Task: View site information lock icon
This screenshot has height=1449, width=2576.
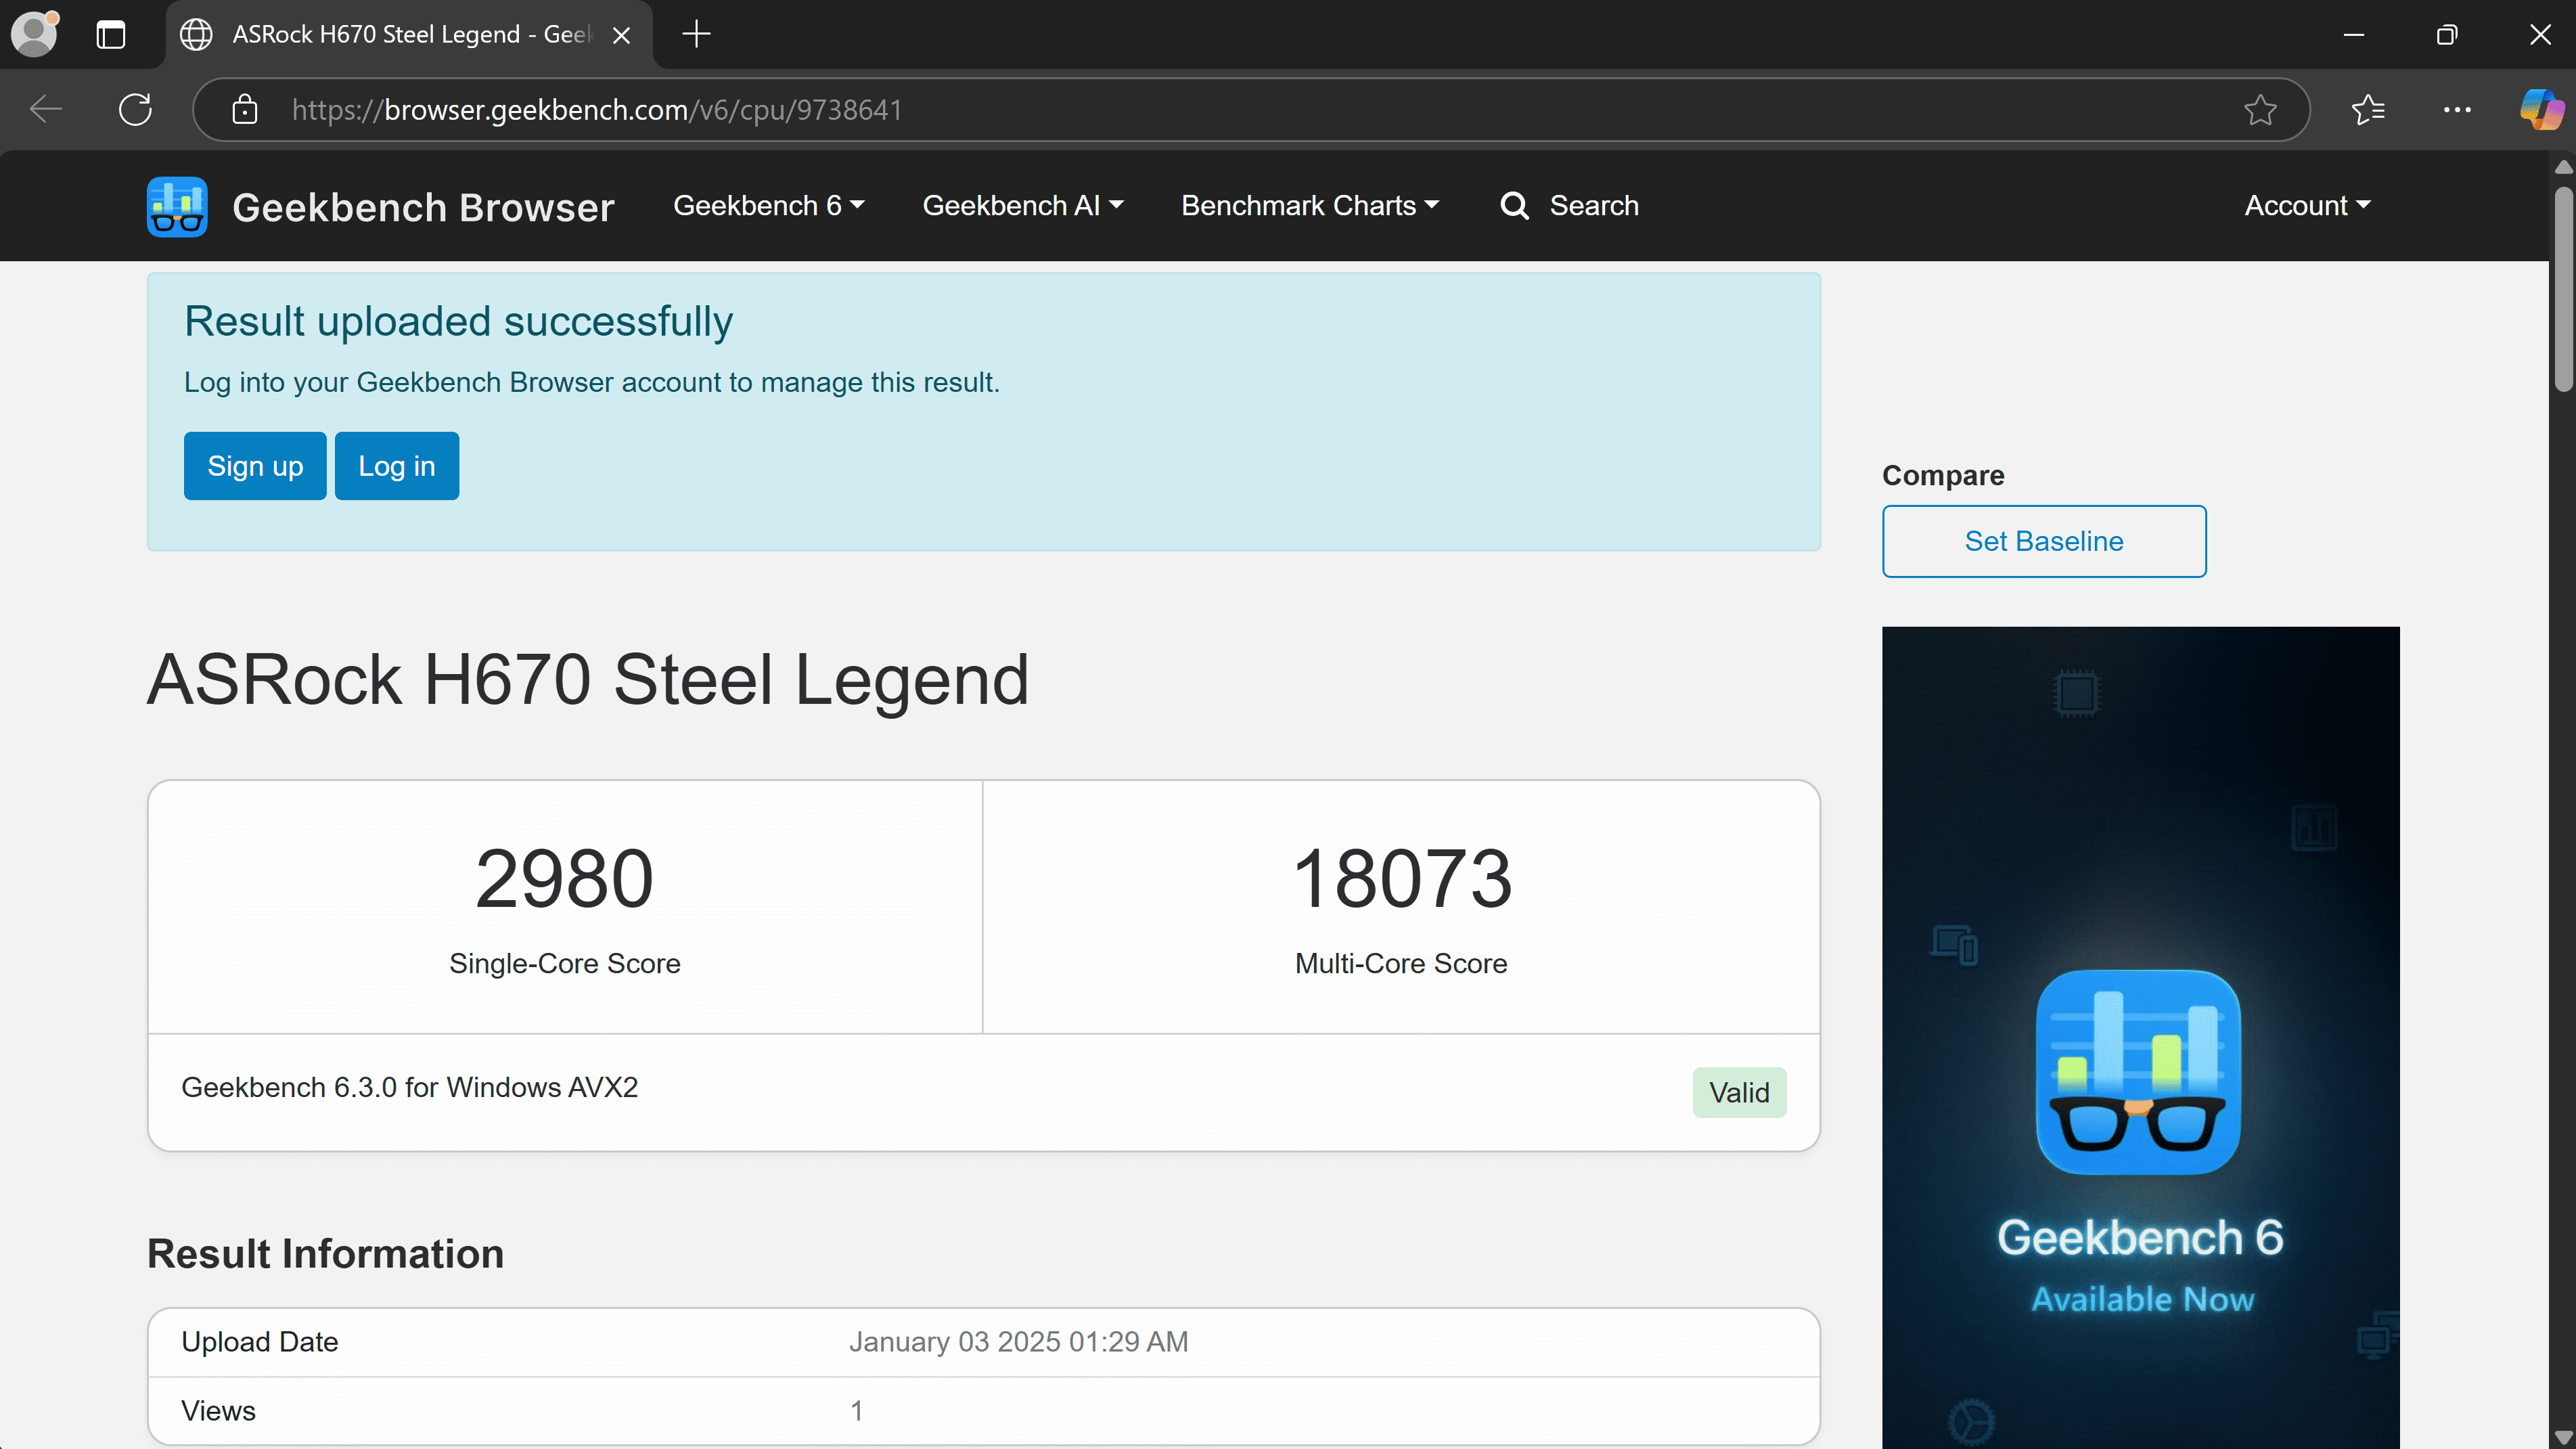Action: 245,110
